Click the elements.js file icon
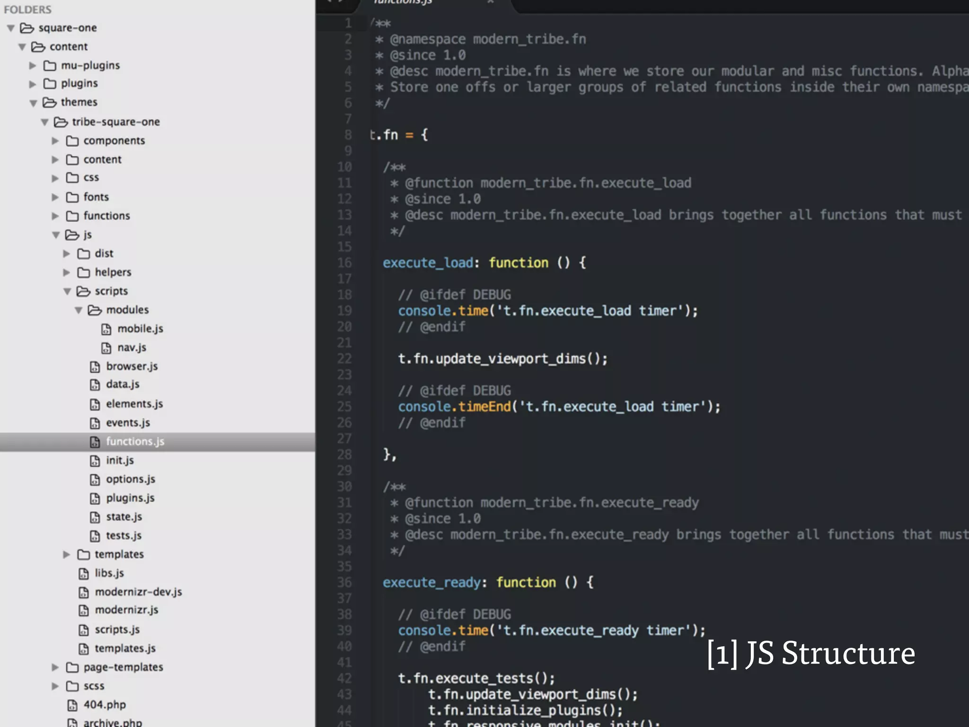 tap(95, 404)
